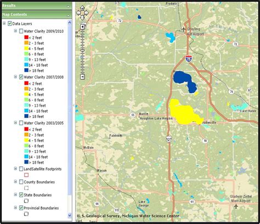Expand the Results panel with its arrow
The height and width of the screenshot is (224, 260).
click(69, 7)
